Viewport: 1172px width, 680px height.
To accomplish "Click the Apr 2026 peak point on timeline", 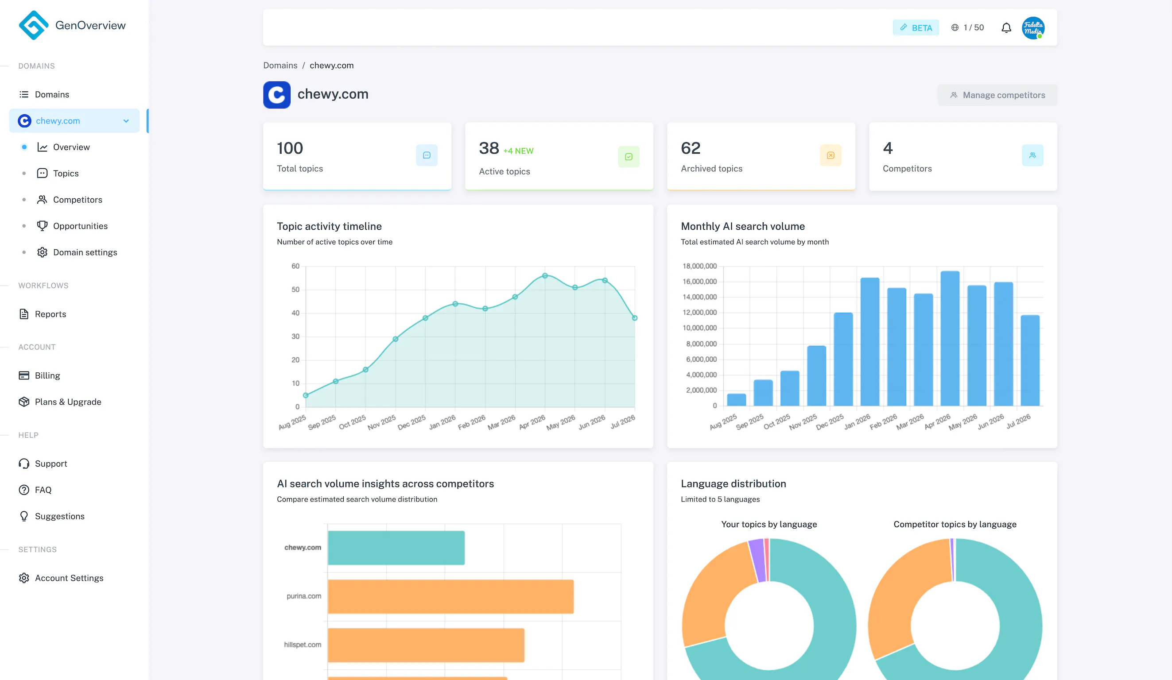I will point(545,276).
